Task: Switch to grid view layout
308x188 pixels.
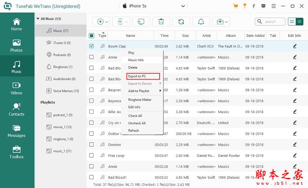Action: click(292, 22)
